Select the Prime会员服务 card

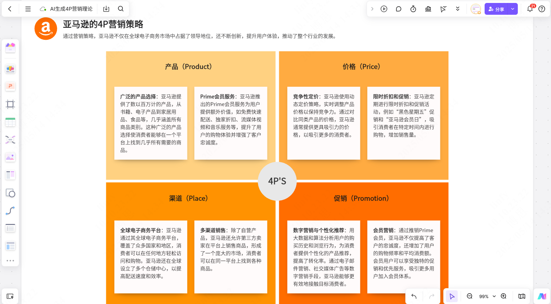pyautogui.click(x=231, y=123)
